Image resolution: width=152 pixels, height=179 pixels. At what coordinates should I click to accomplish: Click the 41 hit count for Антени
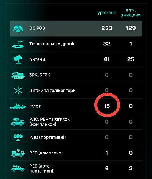point(107,59)
